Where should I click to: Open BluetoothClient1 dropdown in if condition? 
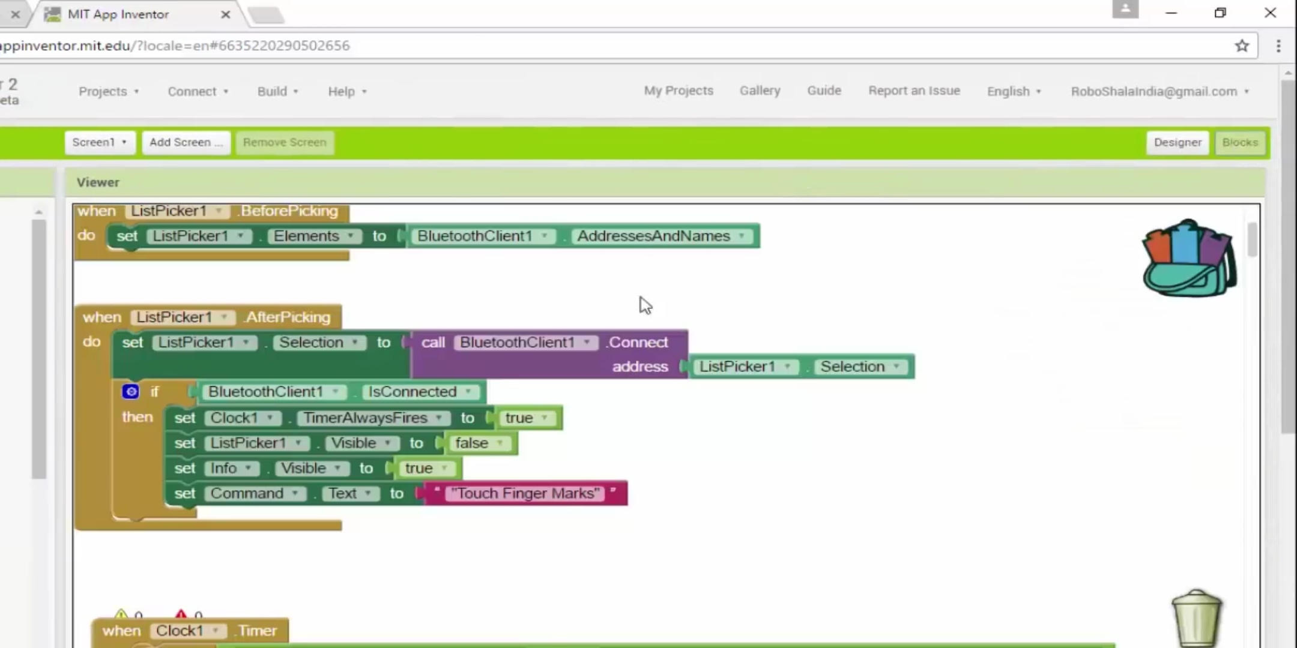click(274, 392)
